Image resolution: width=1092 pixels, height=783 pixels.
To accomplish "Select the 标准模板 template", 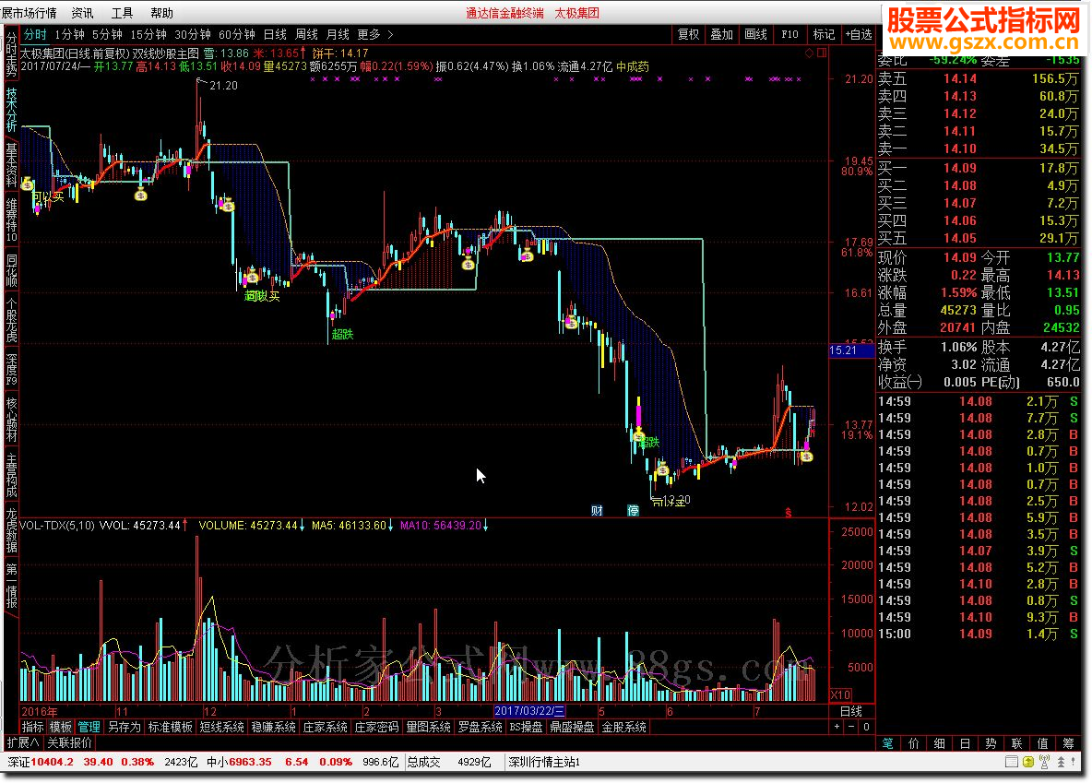I will pyautogui.click(x=171, y=727).
